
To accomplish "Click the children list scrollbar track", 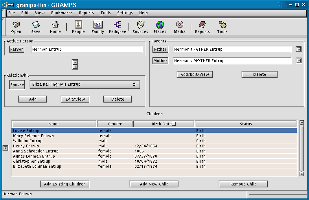I will [x=302, y=148].
